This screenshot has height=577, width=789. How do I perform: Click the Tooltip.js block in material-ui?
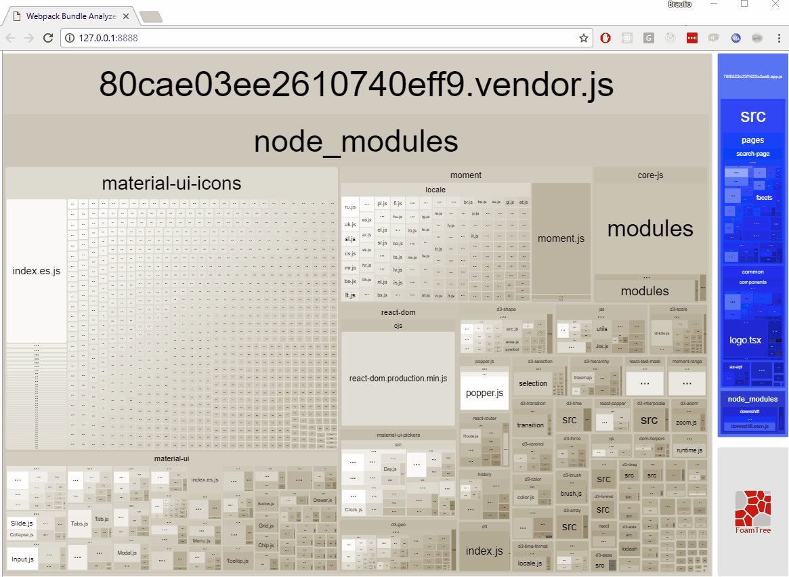click(x=238, y=561)
